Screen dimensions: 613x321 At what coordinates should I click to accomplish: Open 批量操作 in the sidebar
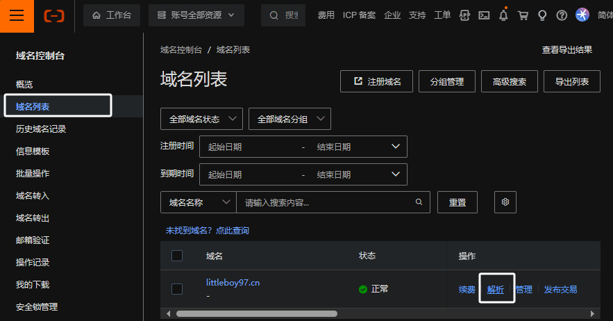pos(33,174)
